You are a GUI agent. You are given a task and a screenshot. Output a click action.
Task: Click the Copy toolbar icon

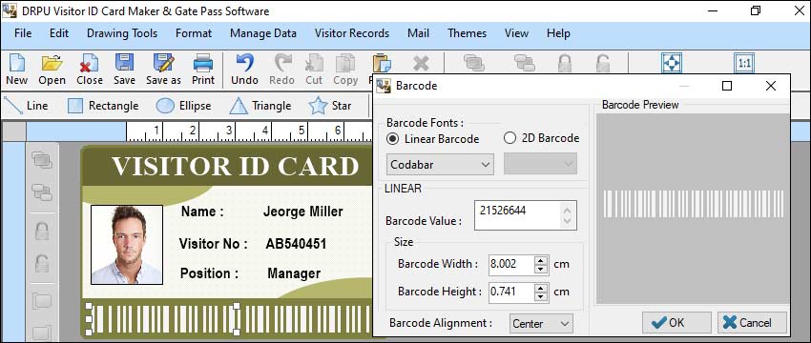click(x=345, y=70)
